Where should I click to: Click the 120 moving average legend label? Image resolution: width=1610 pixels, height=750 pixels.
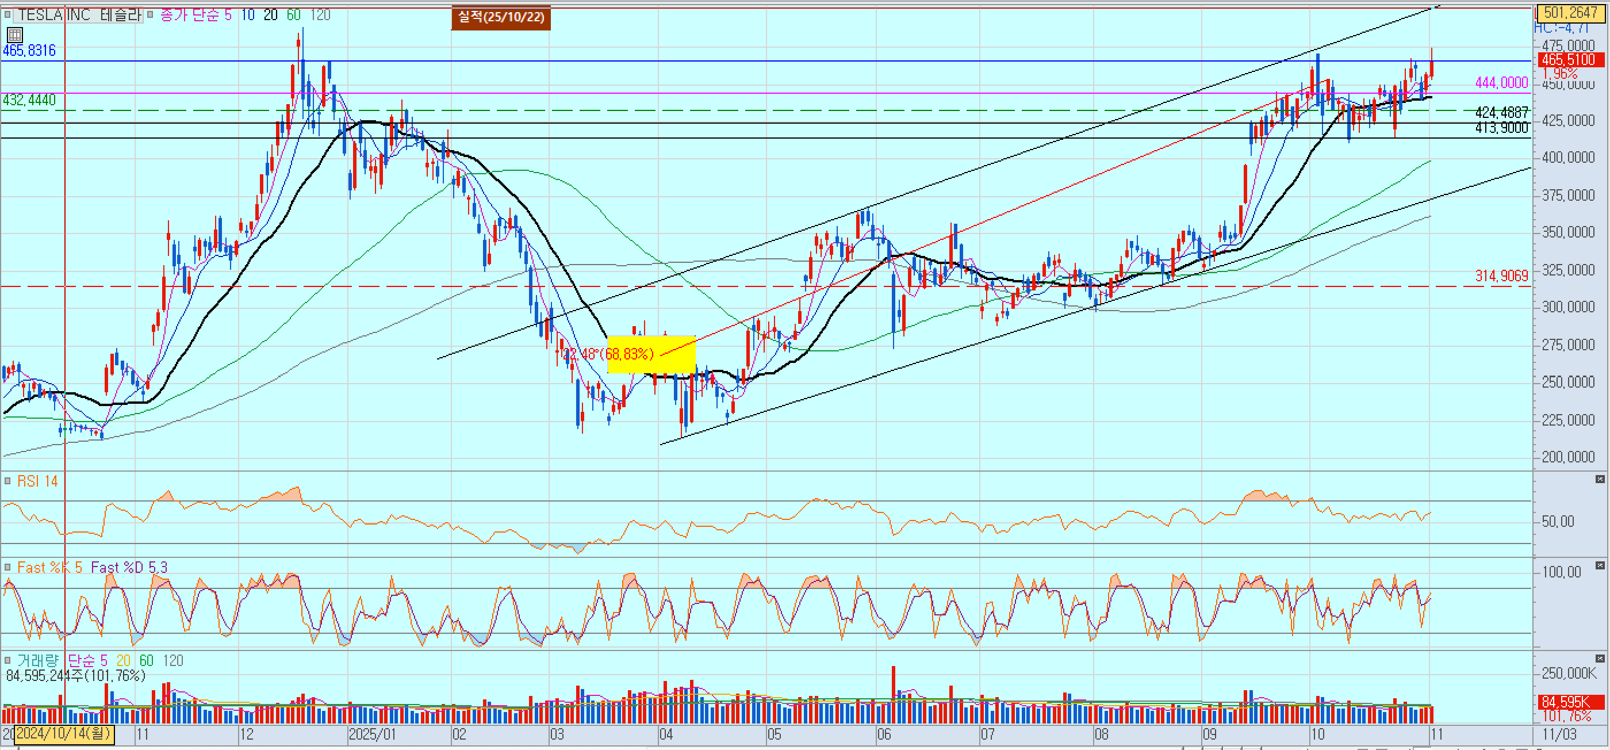point(320,14)
